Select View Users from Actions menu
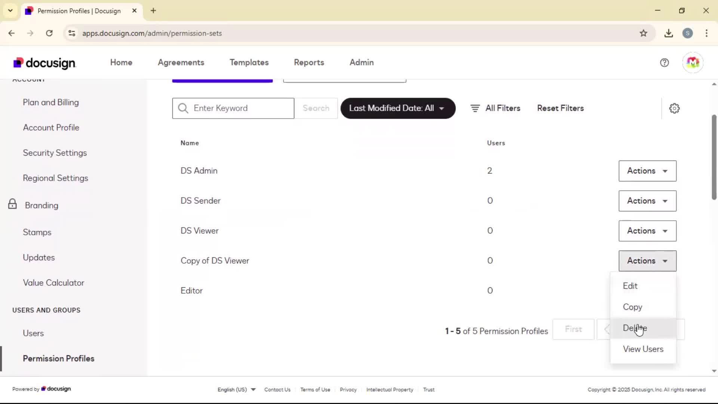Viewport: 718px width, 404px height. 643,349
